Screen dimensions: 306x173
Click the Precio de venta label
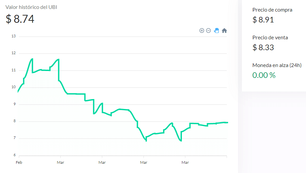[x=270, y=38]
